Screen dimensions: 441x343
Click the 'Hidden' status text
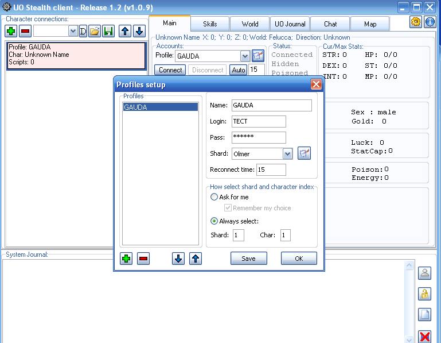pyautogui.click(x=285, y=64)
